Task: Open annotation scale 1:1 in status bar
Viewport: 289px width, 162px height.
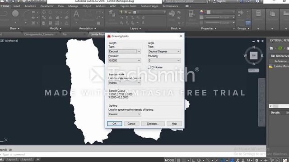Action: (x=250, y=160)
